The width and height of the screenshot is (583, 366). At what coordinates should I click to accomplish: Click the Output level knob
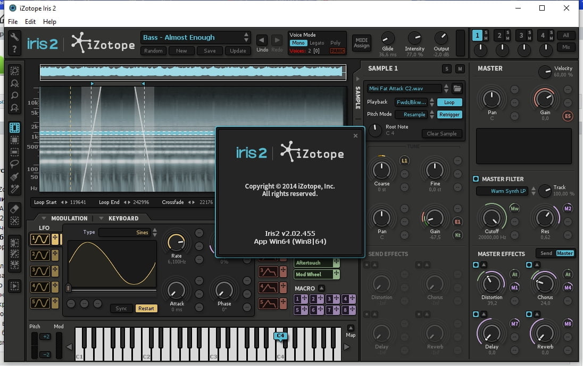[442, 38]
